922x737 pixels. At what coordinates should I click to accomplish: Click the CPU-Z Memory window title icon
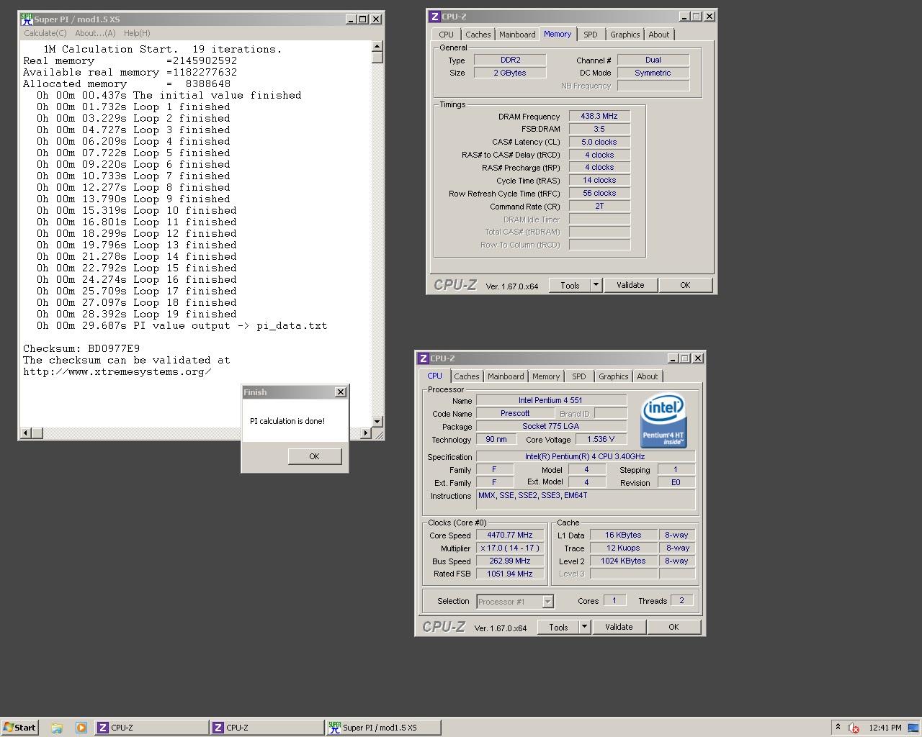tap(434, 17)
